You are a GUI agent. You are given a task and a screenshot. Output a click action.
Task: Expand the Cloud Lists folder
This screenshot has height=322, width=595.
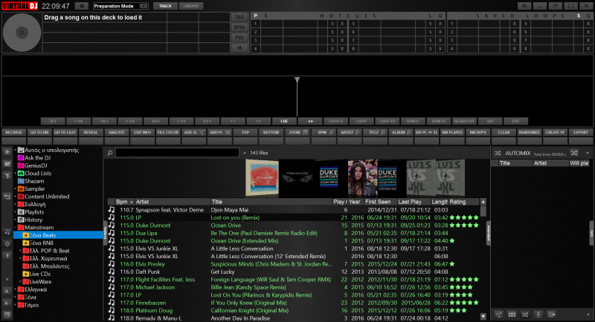coord(14,173)
